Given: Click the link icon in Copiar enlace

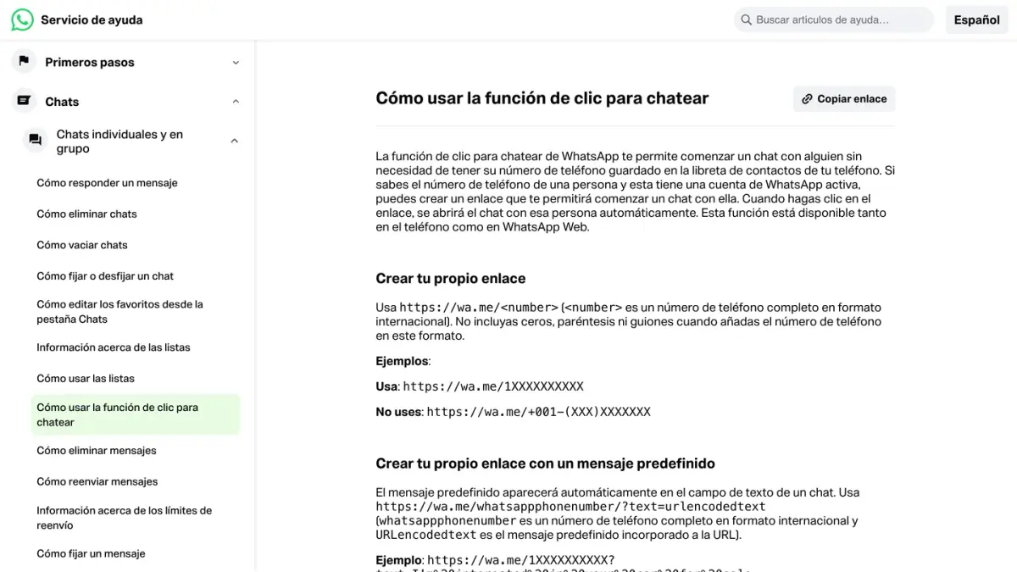Looking at the screenshot, I should pyautogui.click(x=808, y=99).
